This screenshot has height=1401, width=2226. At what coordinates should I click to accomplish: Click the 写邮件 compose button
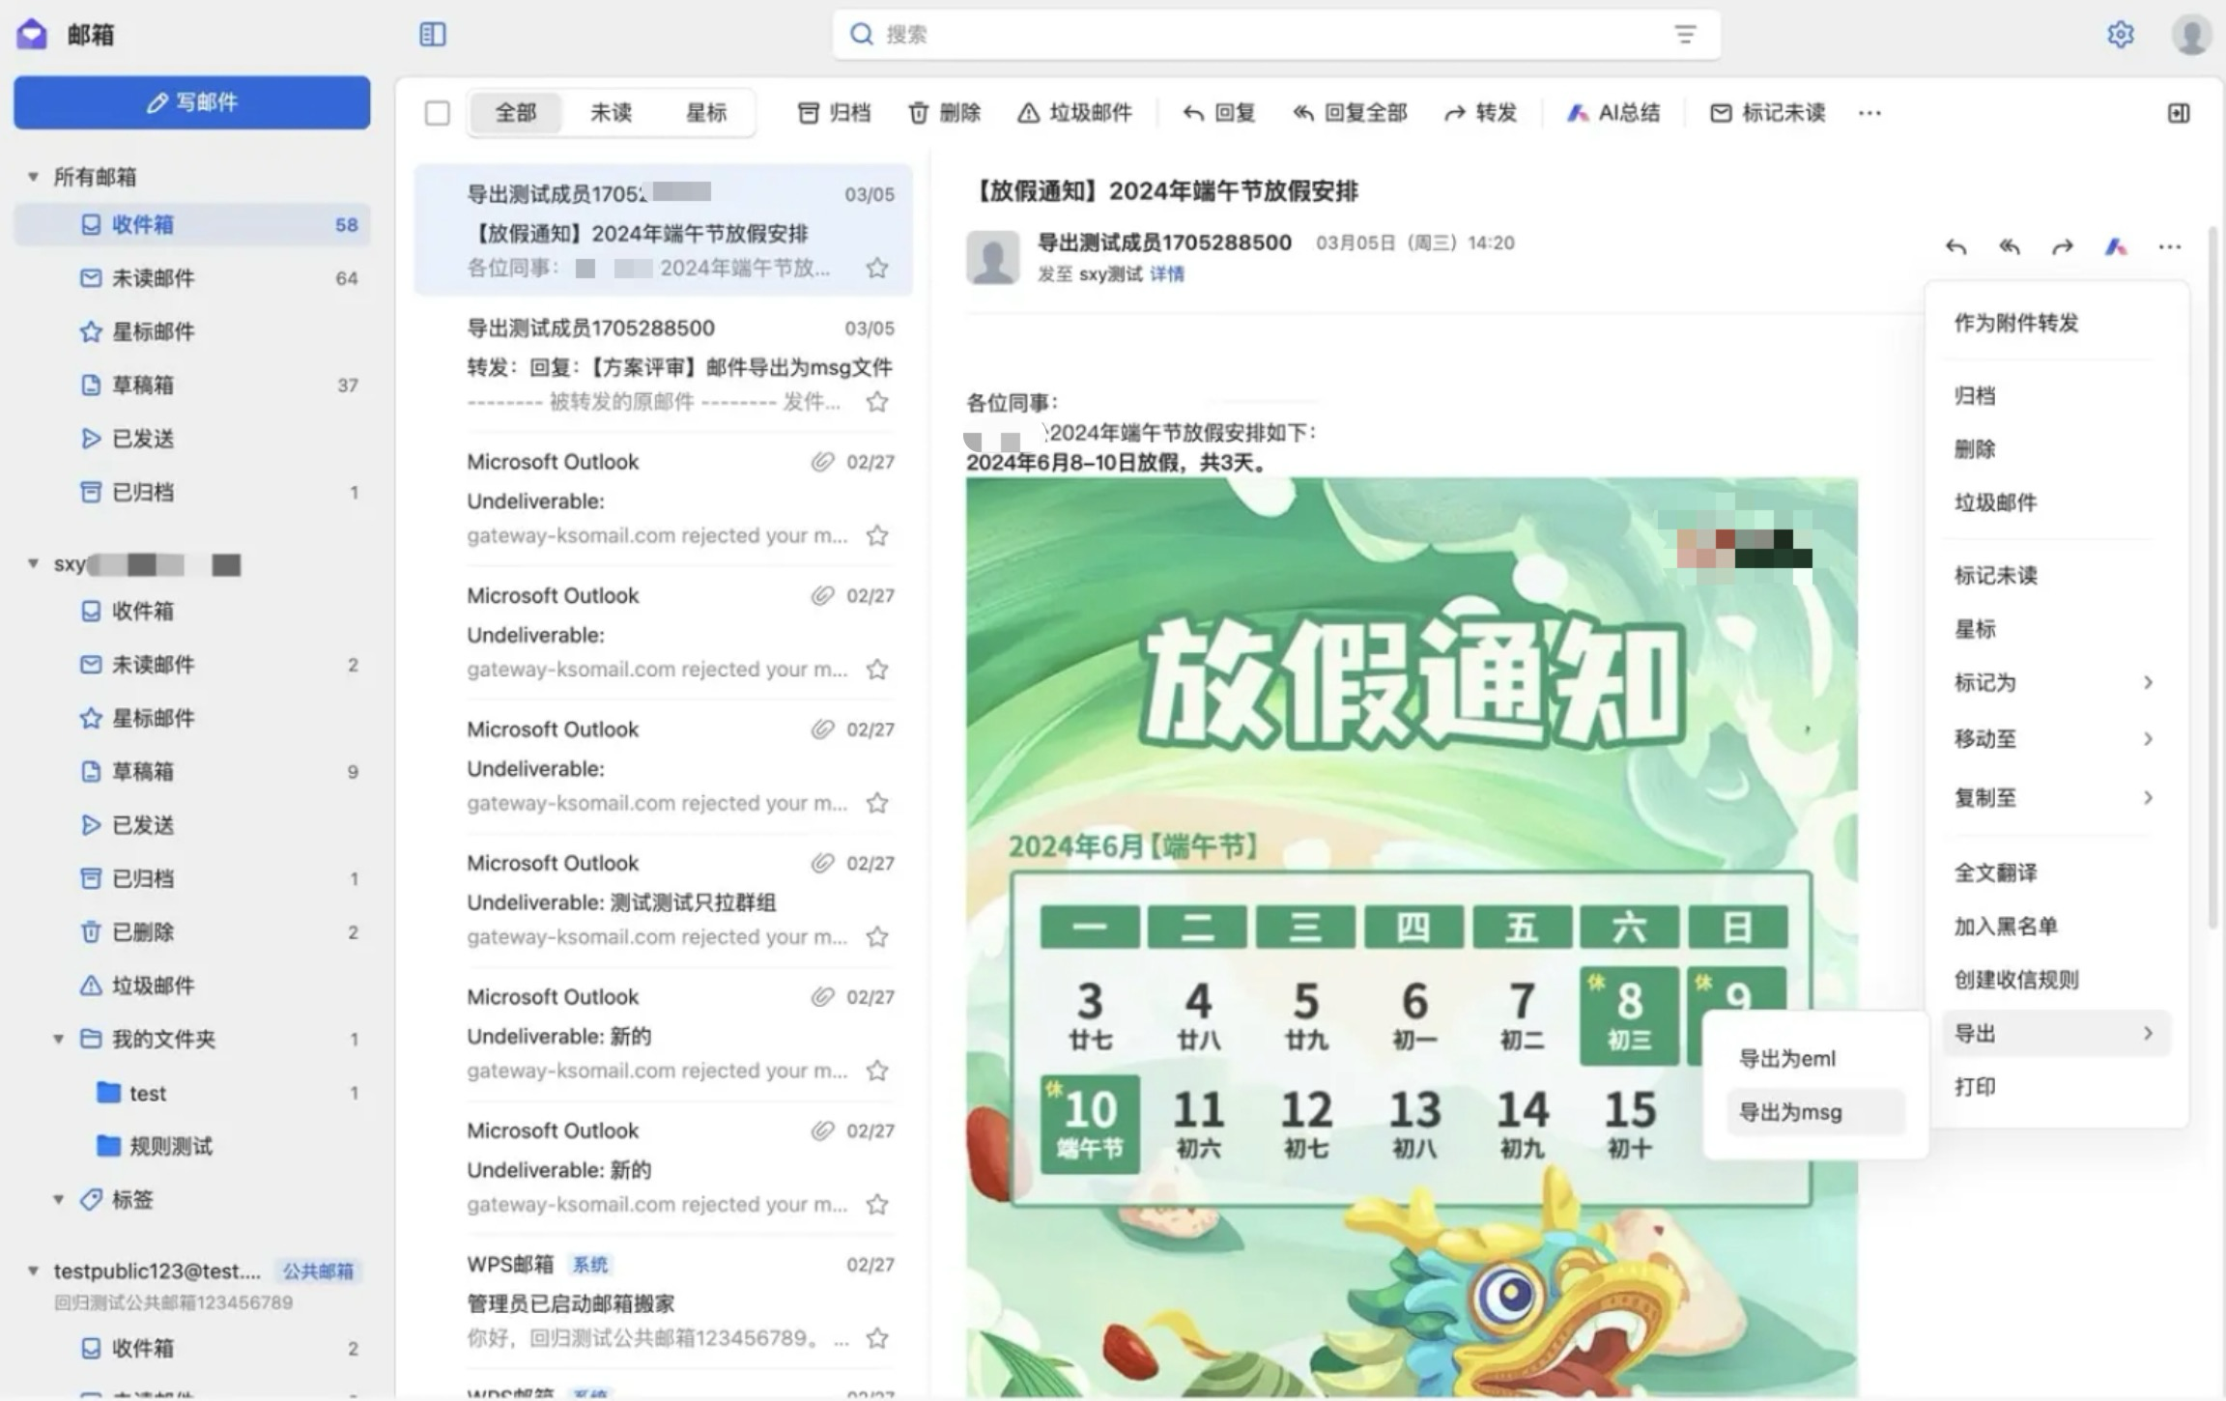191,102
